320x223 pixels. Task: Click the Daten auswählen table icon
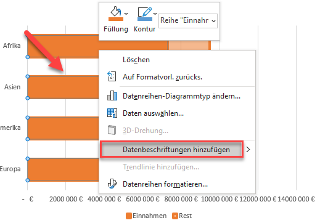pyautogui.click(x=112, y=113)
